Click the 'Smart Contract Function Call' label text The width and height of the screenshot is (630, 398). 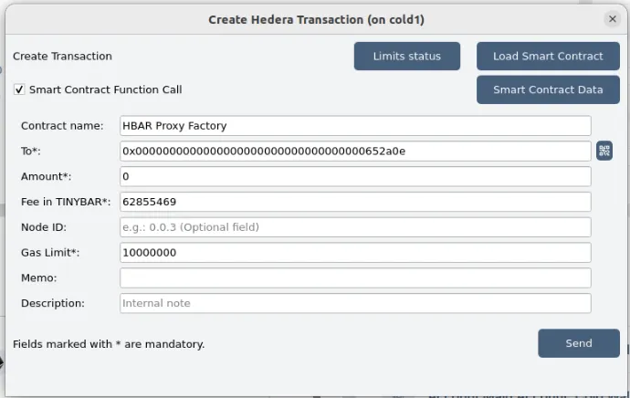(106, 89)
